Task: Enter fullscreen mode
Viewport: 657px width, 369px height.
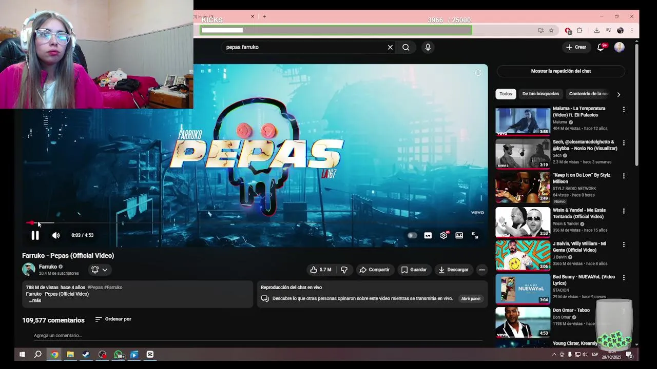Action: point(475,235)
